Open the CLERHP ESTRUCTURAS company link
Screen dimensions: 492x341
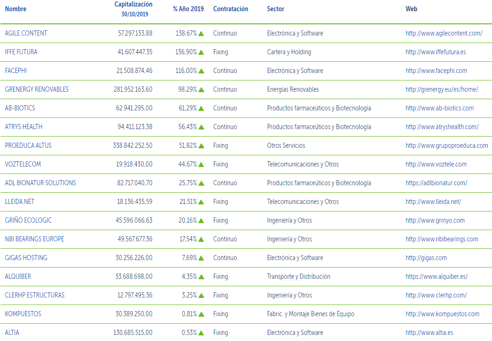click(x=35, y=295)
